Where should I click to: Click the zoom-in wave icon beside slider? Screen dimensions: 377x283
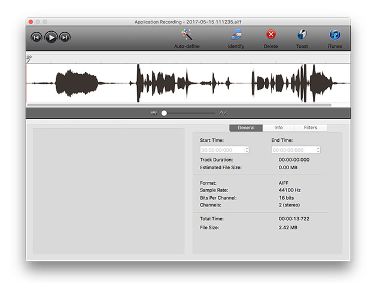pyautogui.click(x=223, y=113)
